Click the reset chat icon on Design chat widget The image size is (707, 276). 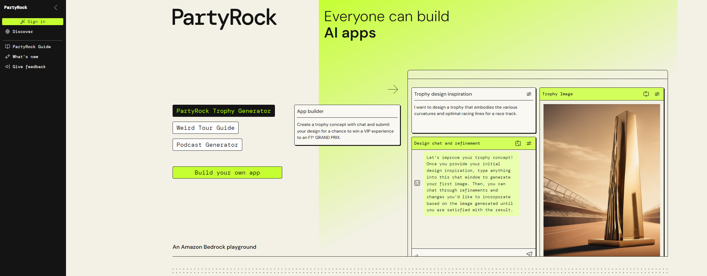[x=518, y=143]
